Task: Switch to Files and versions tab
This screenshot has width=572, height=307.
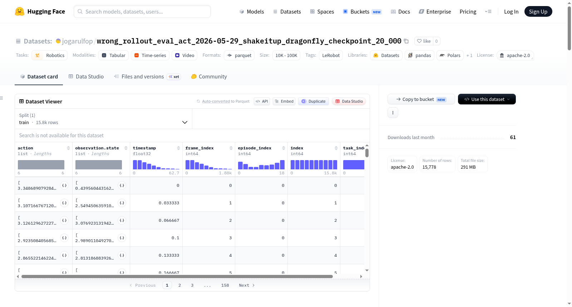Action: tap(147, 76)
